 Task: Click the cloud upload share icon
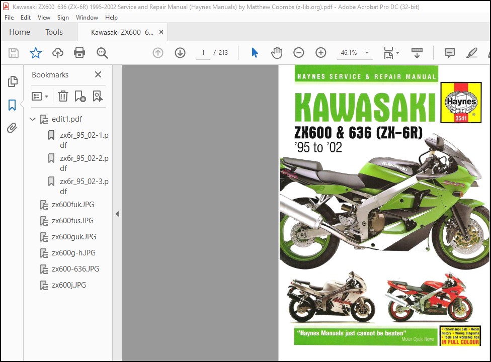58,53
